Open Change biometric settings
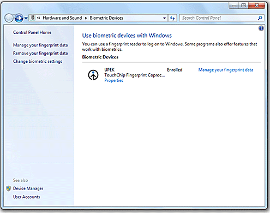 tap(38, 62)
